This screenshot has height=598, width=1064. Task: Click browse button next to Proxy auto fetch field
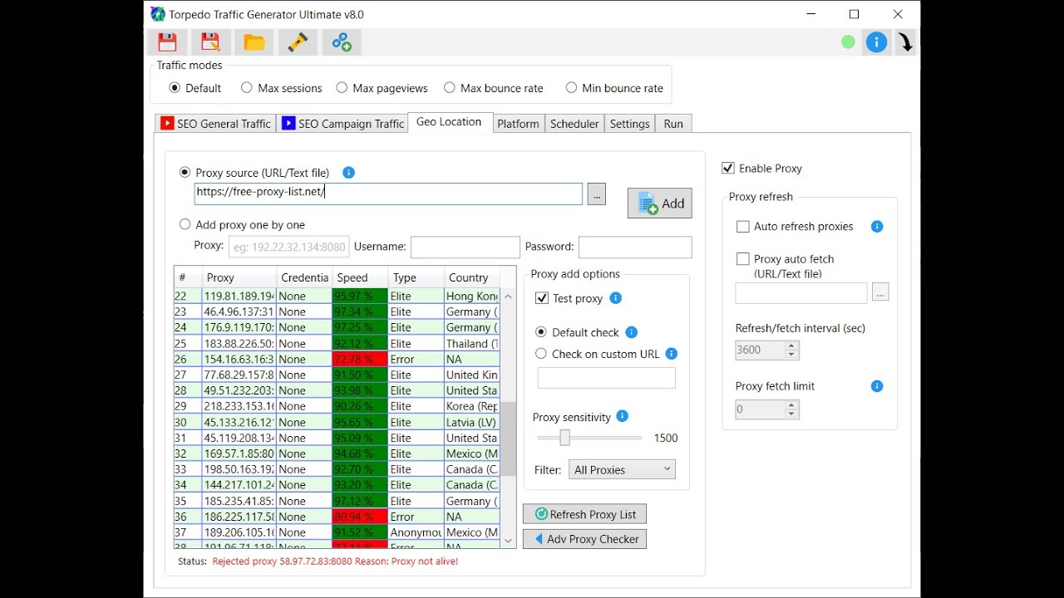point(881,292)
